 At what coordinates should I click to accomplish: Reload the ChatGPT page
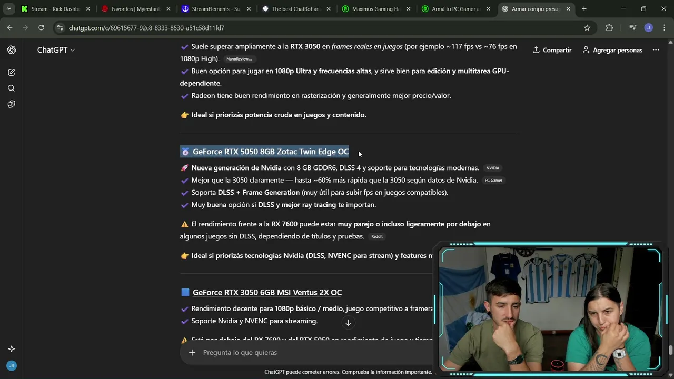(41, 28)
